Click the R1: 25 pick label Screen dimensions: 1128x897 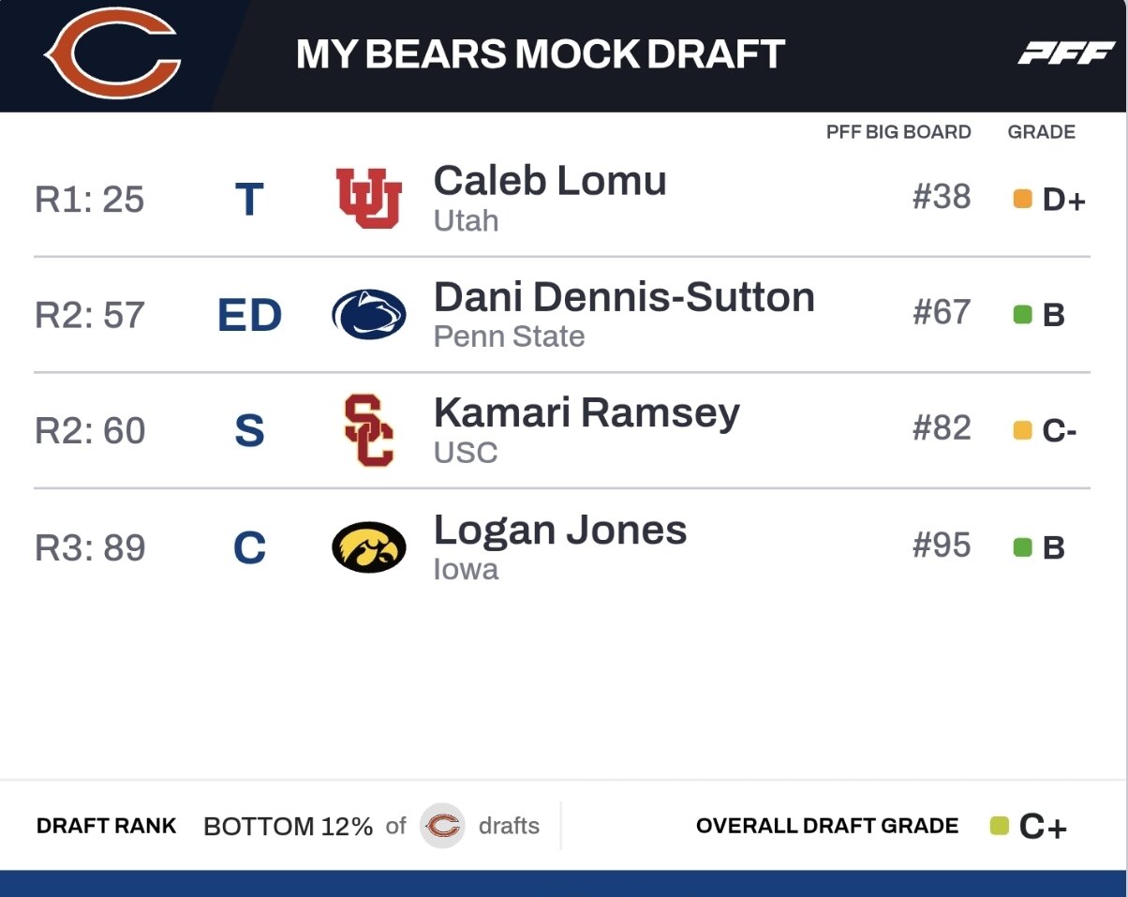click(90, 199)
